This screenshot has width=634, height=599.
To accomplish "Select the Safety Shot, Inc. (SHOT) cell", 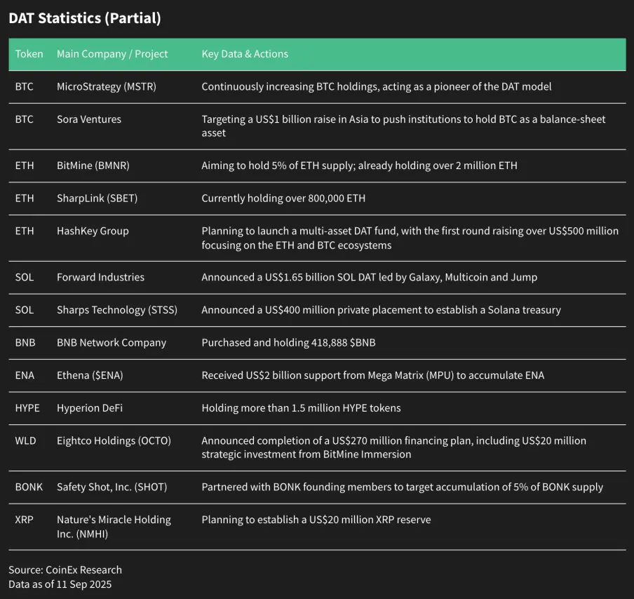I will tap(112, 487).
